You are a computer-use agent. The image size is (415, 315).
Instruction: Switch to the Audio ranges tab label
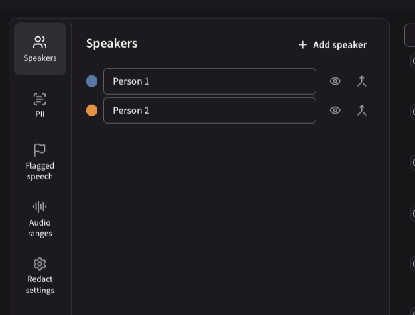(40, 228)
